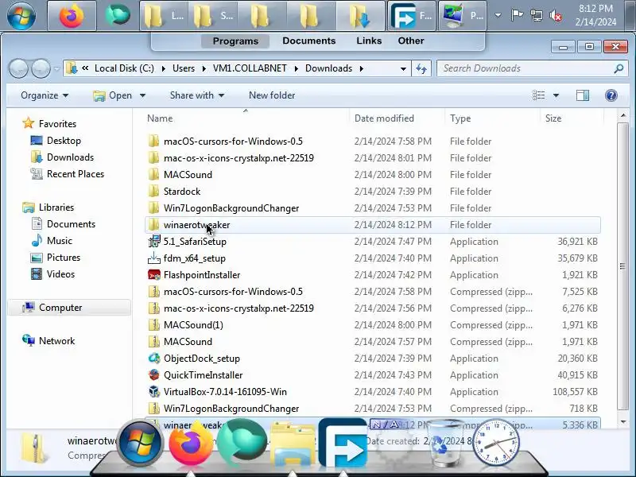Click the muted volume tray icon

555,16
